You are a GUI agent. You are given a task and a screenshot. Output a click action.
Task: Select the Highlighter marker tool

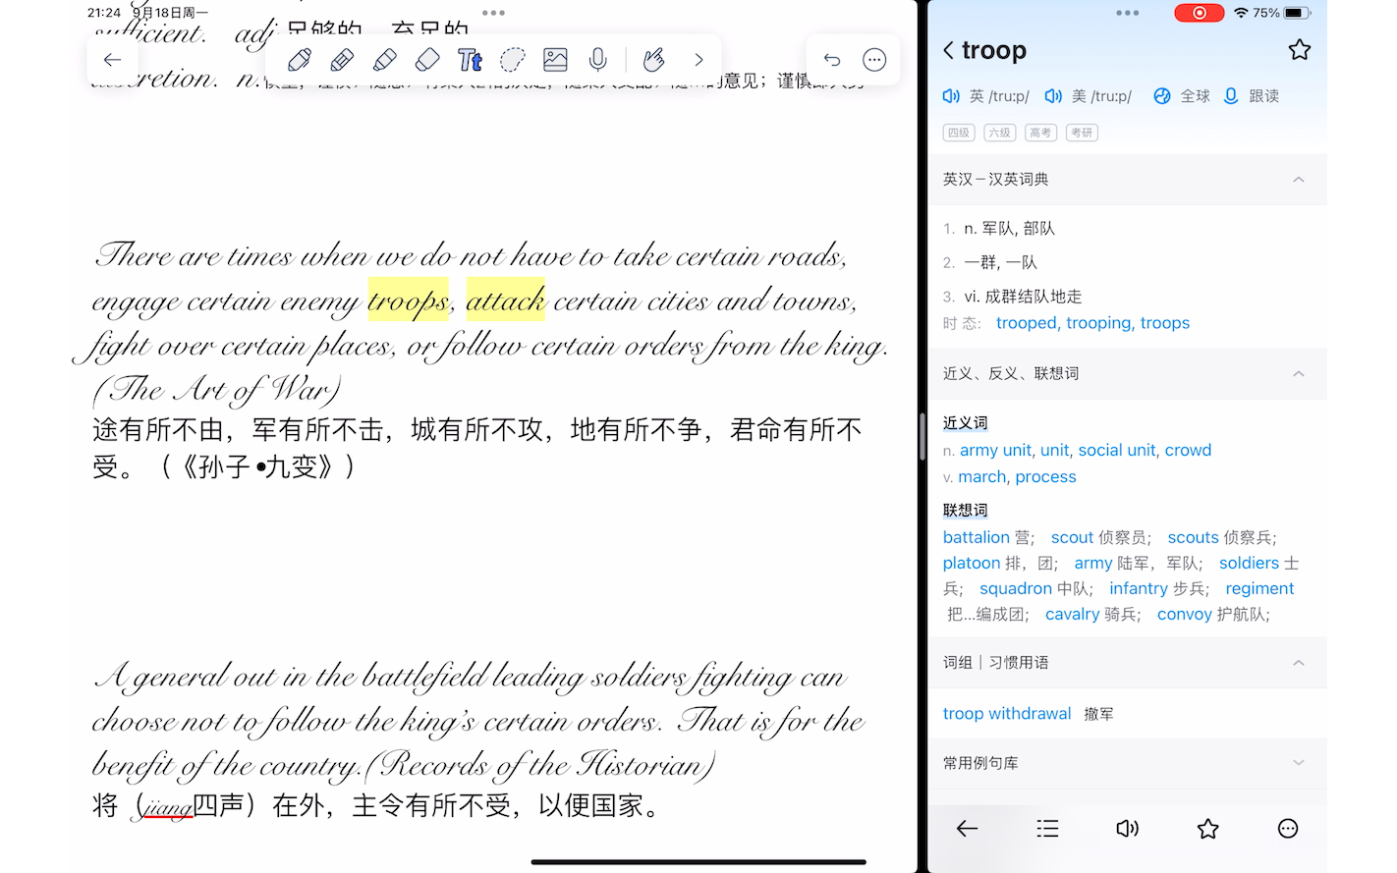385,60
